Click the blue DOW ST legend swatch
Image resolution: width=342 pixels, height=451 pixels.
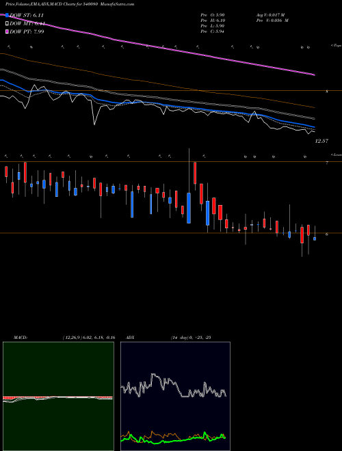click(x=7, y=15)
